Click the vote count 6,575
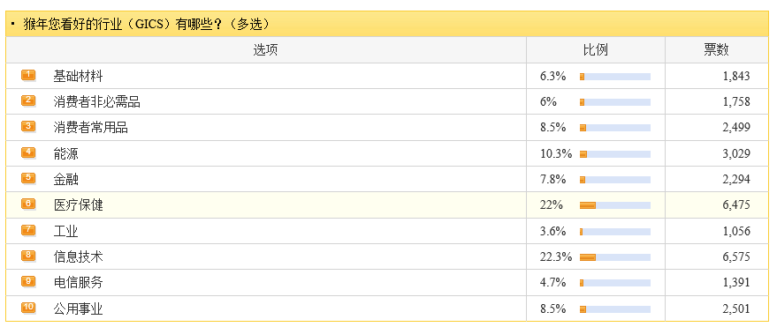777x327 pixels. (x=736, y=257)
